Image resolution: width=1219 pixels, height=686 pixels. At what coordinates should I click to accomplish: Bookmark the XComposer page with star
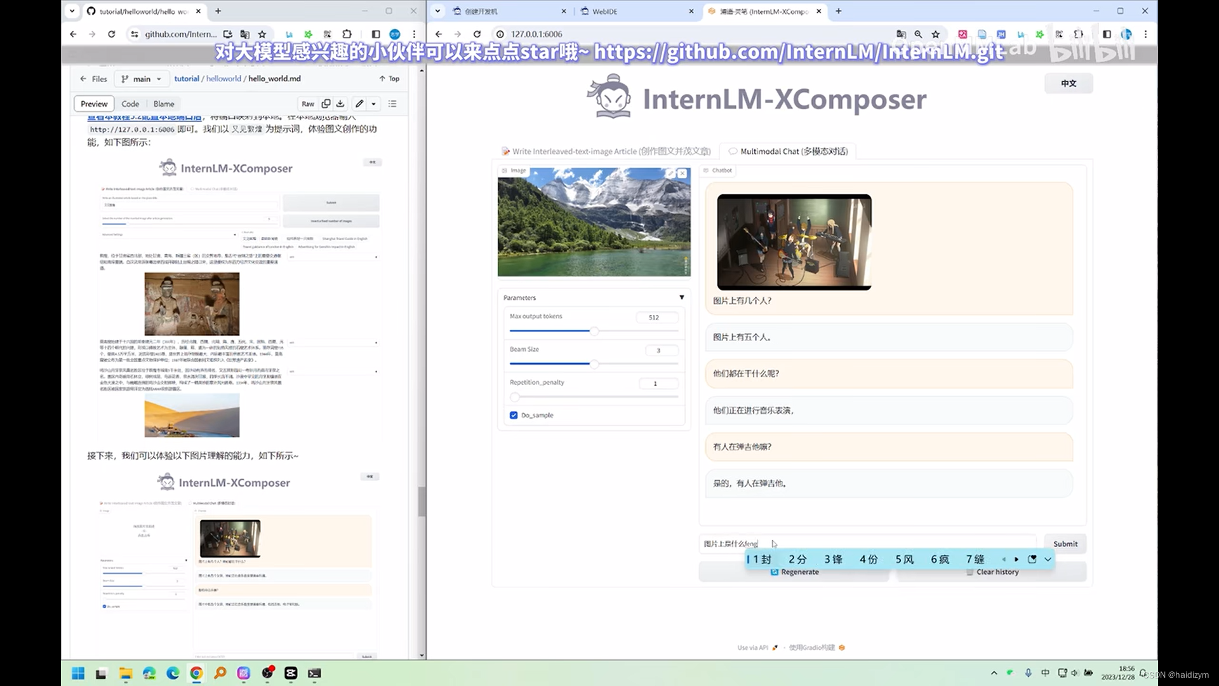(x=935, y=34)
